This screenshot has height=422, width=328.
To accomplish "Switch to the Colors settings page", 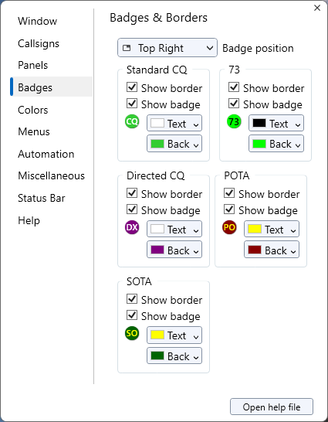I will [x=33, y=110].
